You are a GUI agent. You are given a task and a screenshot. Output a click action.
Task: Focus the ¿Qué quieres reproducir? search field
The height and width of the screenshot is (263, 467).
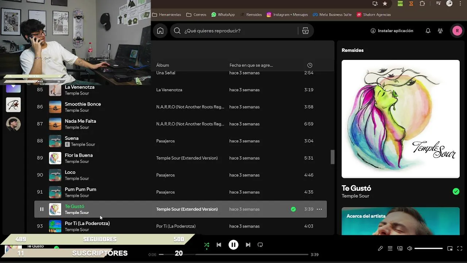coord(242,31)
